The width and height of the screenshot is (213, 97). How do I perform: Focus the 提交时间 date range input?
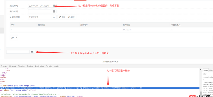click(x=39, y=6)
